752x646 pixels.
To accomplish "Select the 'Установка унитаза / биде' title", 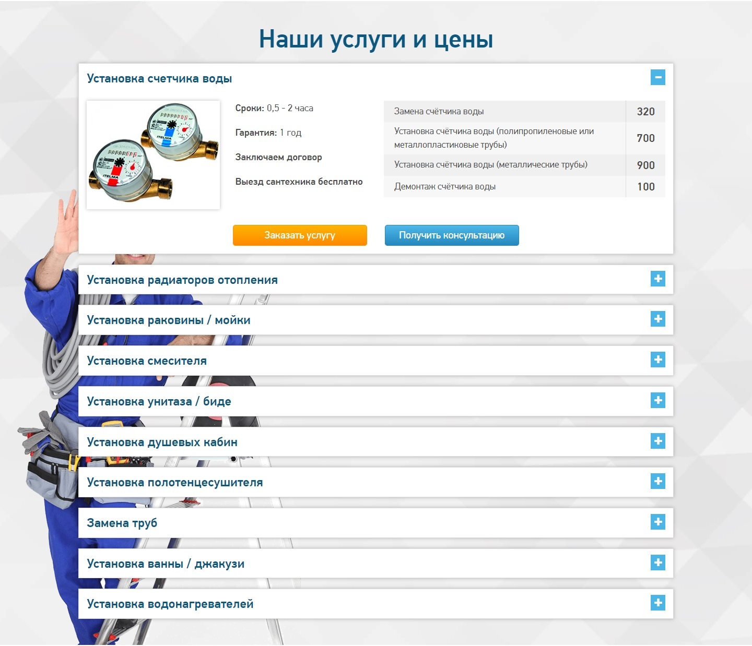I will [x=159, y=402].
